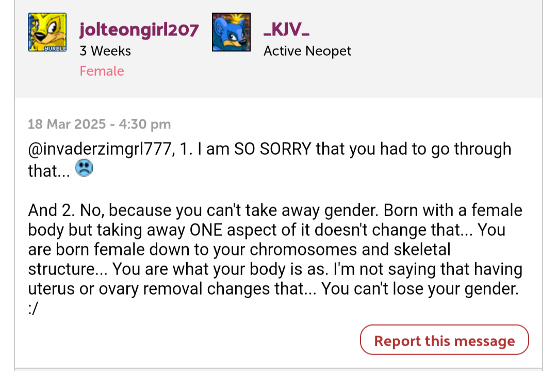Screen dimensions: 557x371
Task: Select the pink Female gender label
Action: (x=102, y=71)
